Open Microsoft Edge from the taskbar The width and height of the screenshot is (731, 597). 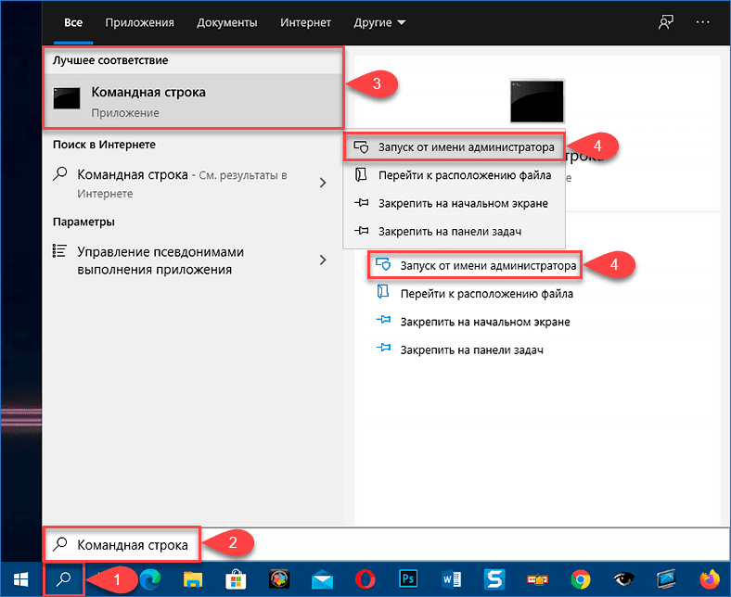(150, 579)
